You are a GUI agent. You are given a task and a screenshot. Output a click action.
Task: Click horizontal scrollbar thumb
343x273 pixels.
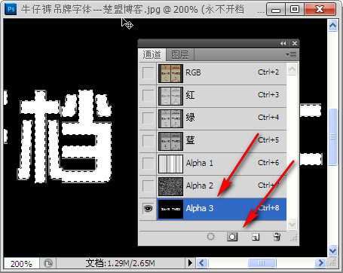pos(262,263)
